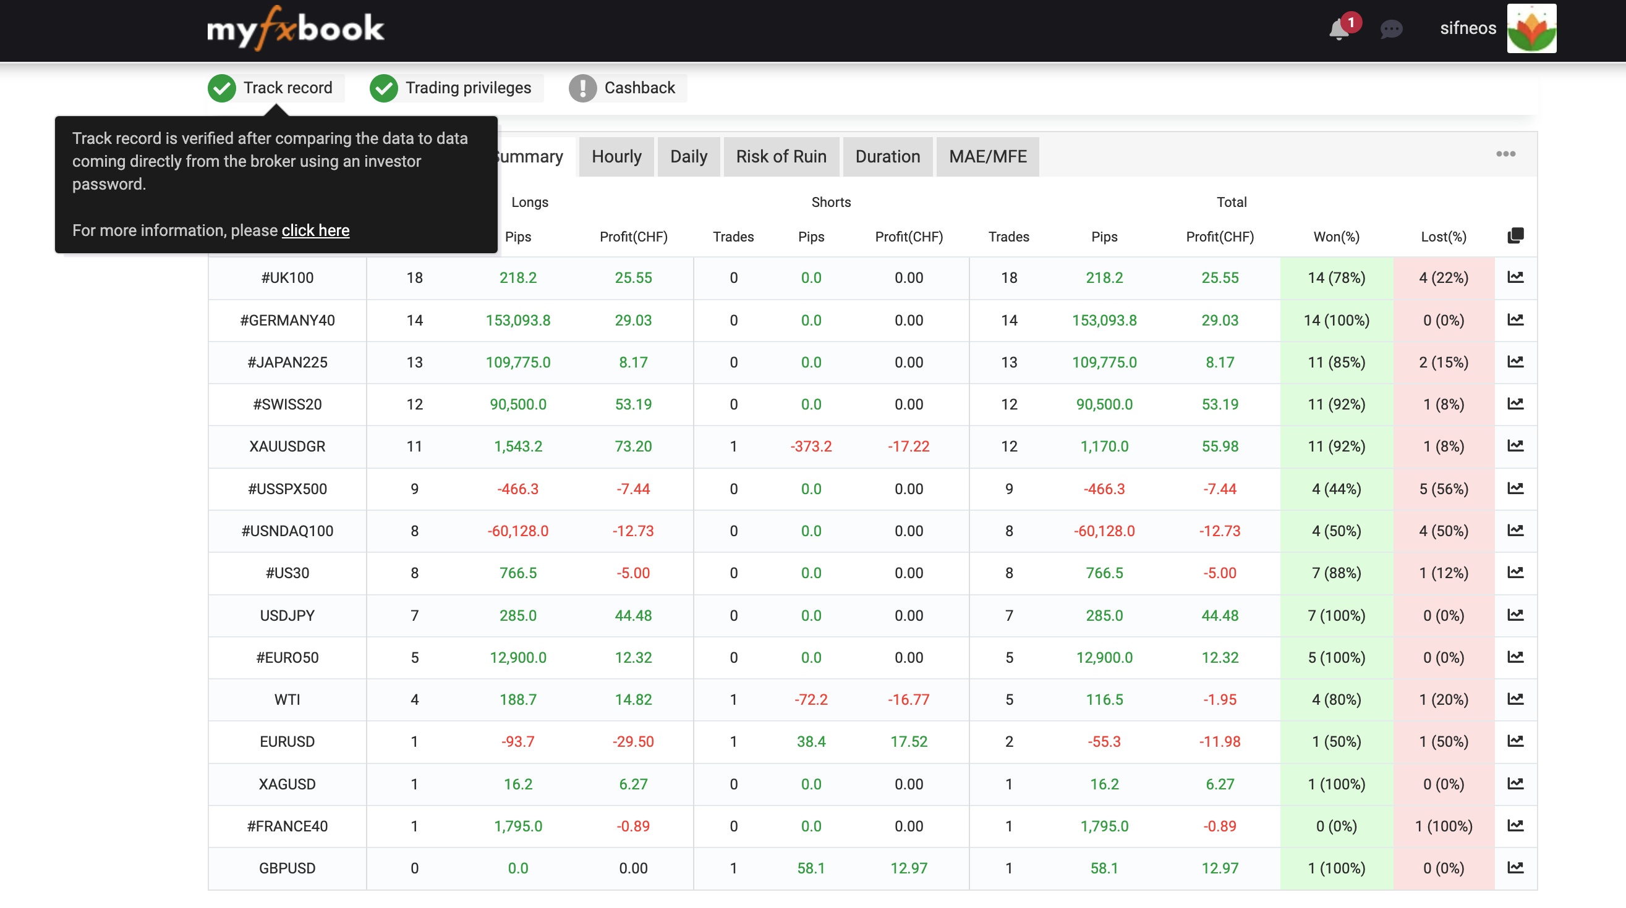This screenshot has width=1626, height=908.
Task: Switch to the Hourly tab
Action: (616, 157)
